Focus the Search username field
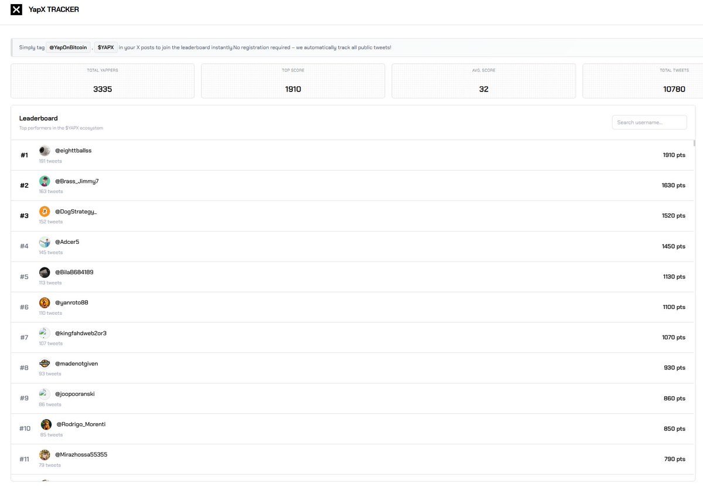This screenshot has height=486, width=703. pos(649,122)
